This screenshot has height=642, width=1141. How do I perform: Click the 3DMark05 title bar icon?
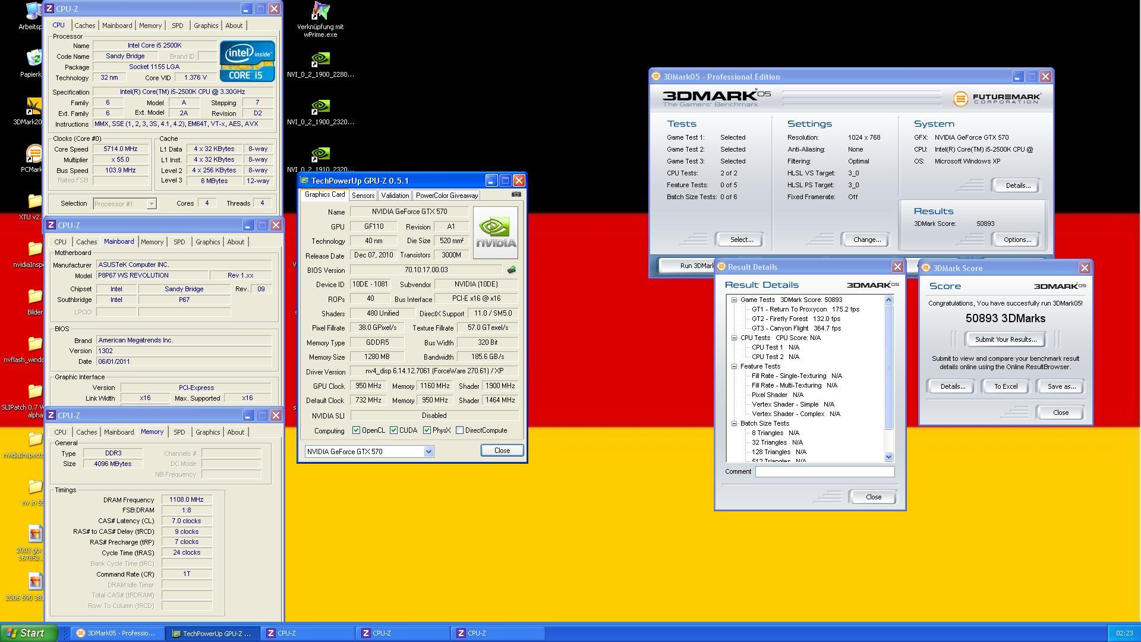pos(656,77)
